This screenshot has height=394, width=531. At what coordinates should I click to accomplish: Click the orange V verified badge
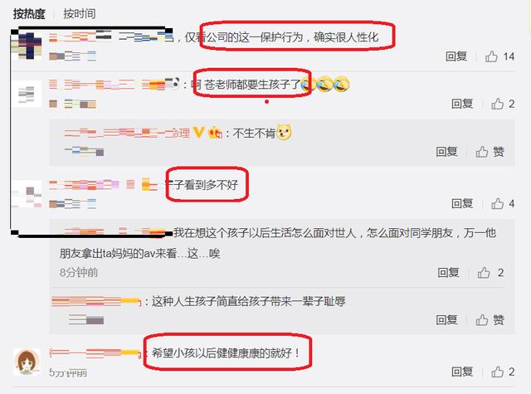[x=198, y=132]
